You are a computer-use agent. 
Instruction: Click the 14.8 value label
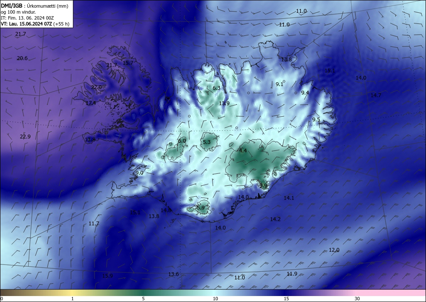(166, 210)
